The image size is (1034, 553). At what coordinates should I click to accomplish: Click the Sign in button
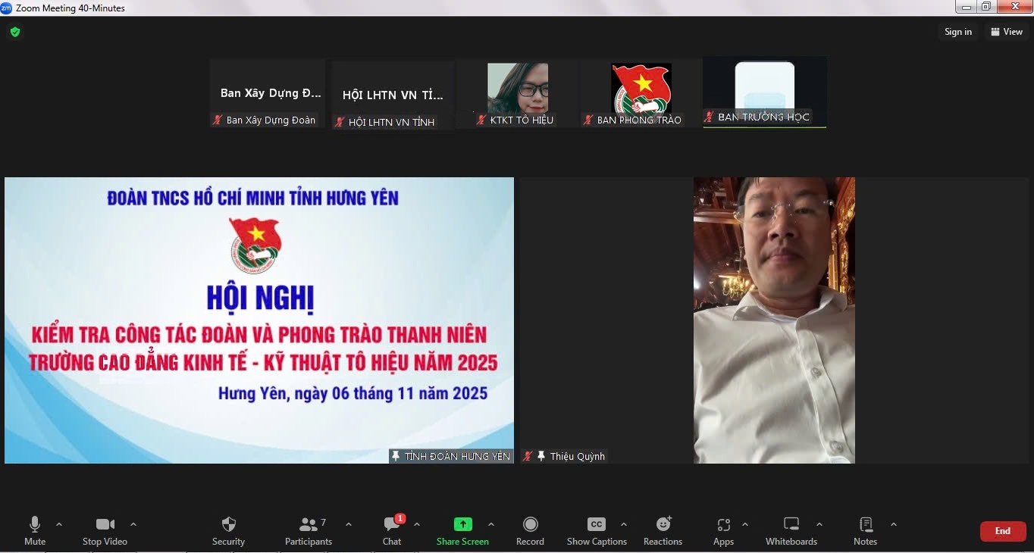(x=958, y=32)
